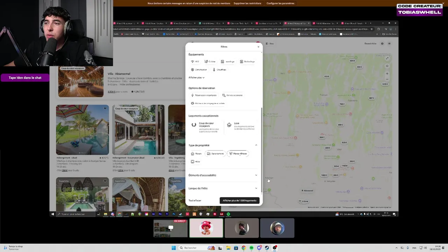This screenshot has height=252, width=448.
Task: Click the Filtres dialog scrollbar
Action: pyautogui.click(x=261, y=150)
